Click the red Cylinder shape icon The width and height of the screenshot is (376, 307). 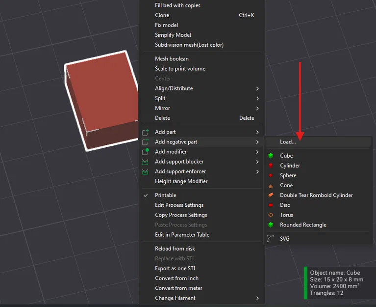(x=271, y=166)
